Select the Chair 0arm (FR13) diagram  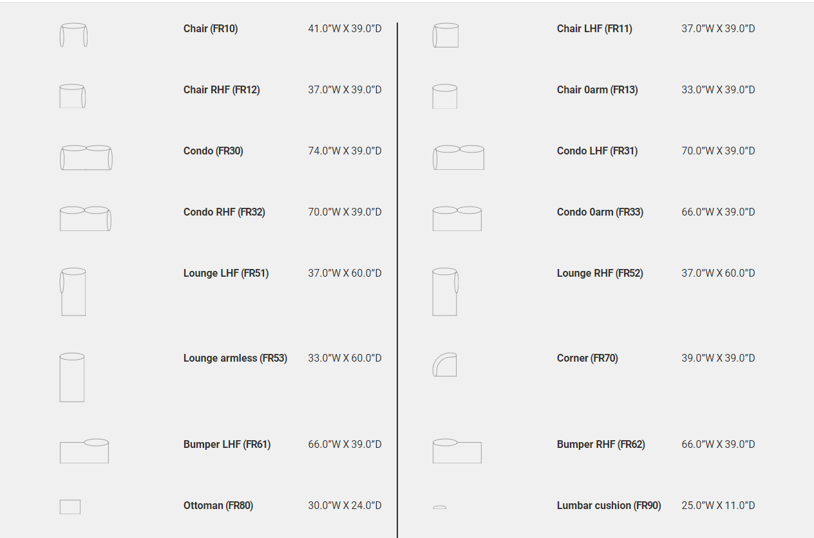coord(444,97)
